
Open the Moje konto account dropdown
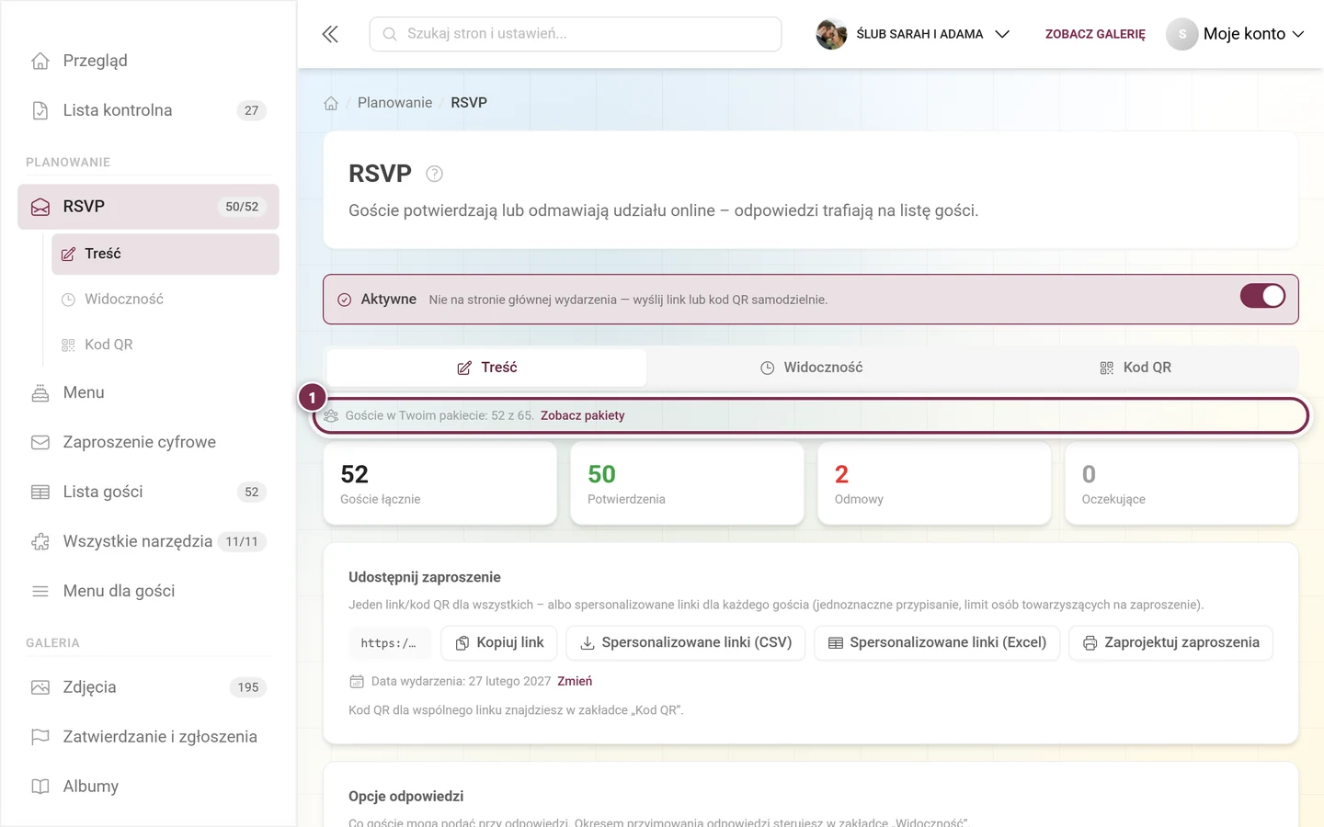(x=1237, y=34)
